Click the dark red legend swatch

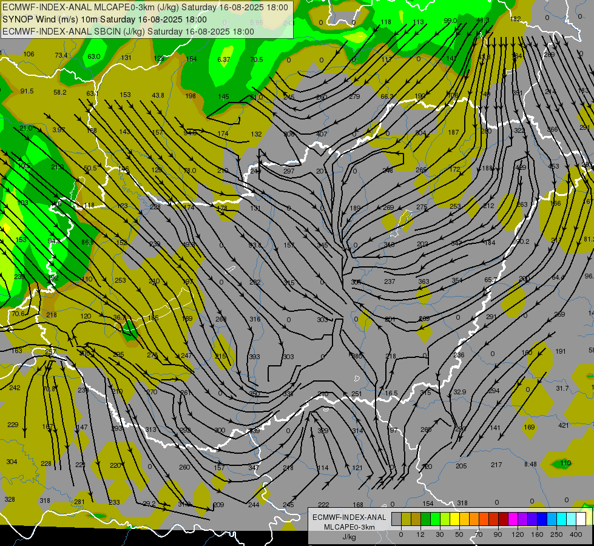[x=504, y=519]
